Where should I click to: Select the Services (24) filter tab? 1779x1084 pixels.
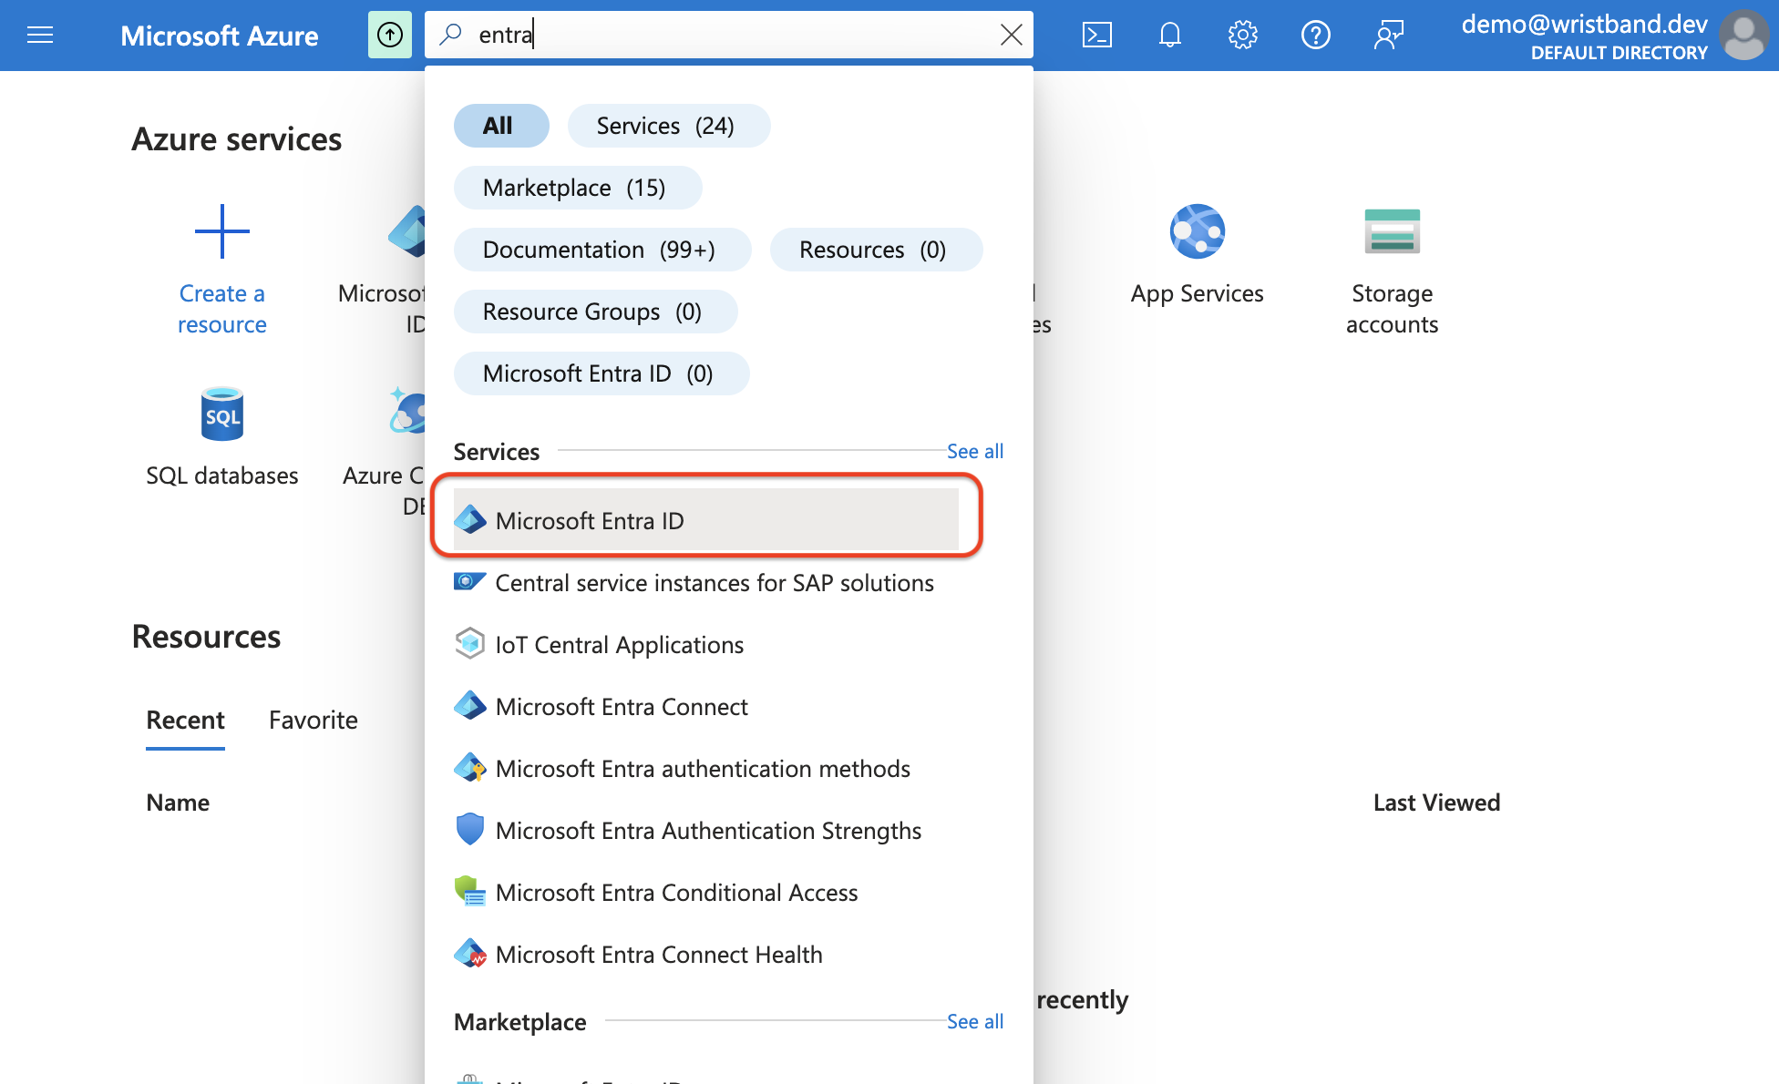point(667,125)
